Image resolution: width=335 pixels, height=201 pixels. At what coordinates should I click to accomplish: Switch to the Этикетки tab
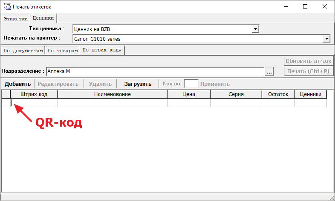pos(15,19)
